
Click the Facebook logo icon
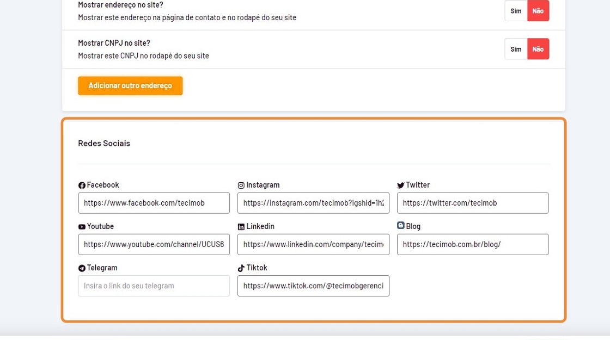tap(82, 186)
